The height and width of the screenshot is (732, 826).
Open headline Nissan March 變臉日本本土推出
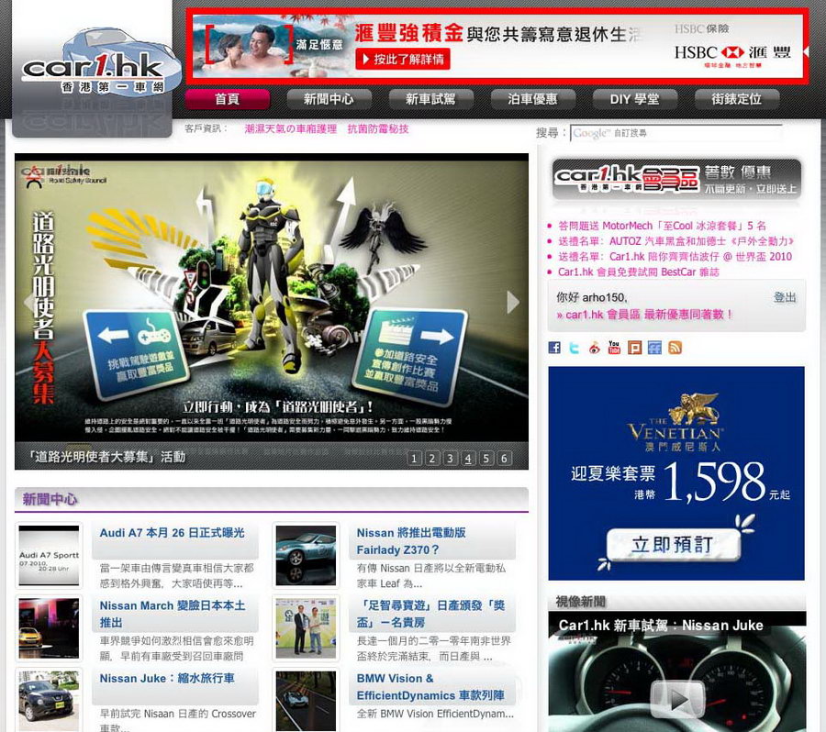pyautogui.click(x=173, y=614)
